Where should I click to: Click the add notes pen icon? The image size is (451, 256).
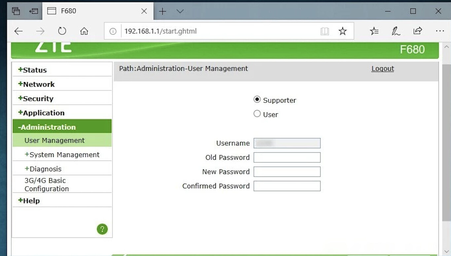coord(396,31)
